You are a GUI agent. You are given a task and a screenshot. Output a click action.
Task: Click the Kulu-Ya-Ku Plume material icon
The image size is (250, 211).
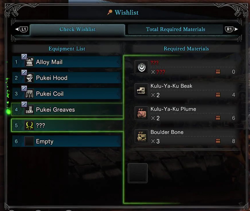pyautogui.click(x=141, y=113)
